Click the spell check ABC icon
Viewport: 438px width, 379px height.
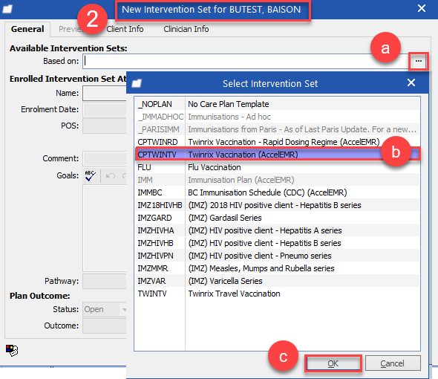click(x=91, y=175)
